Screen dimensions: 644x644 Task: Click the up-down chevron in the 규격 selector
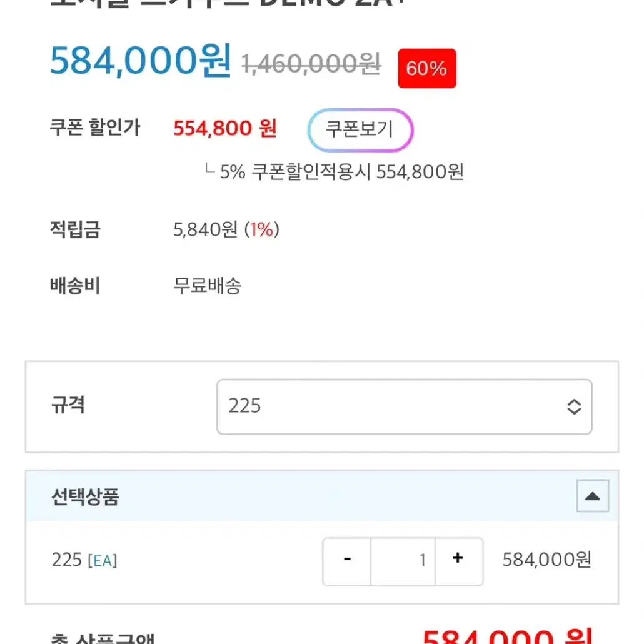(574, 406)
